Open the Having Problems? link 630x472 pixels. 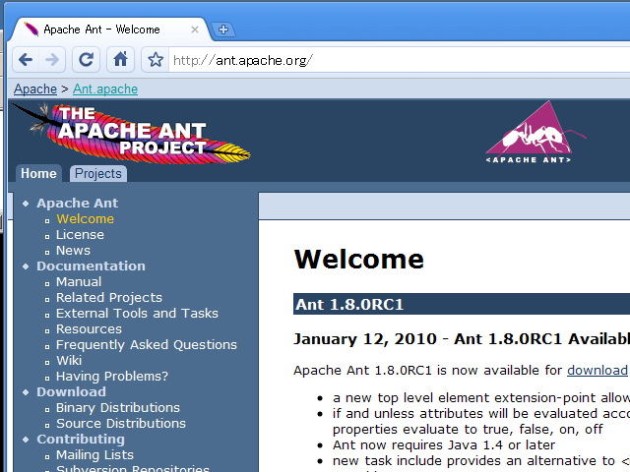pyautogui.click(x=112, y=376)
